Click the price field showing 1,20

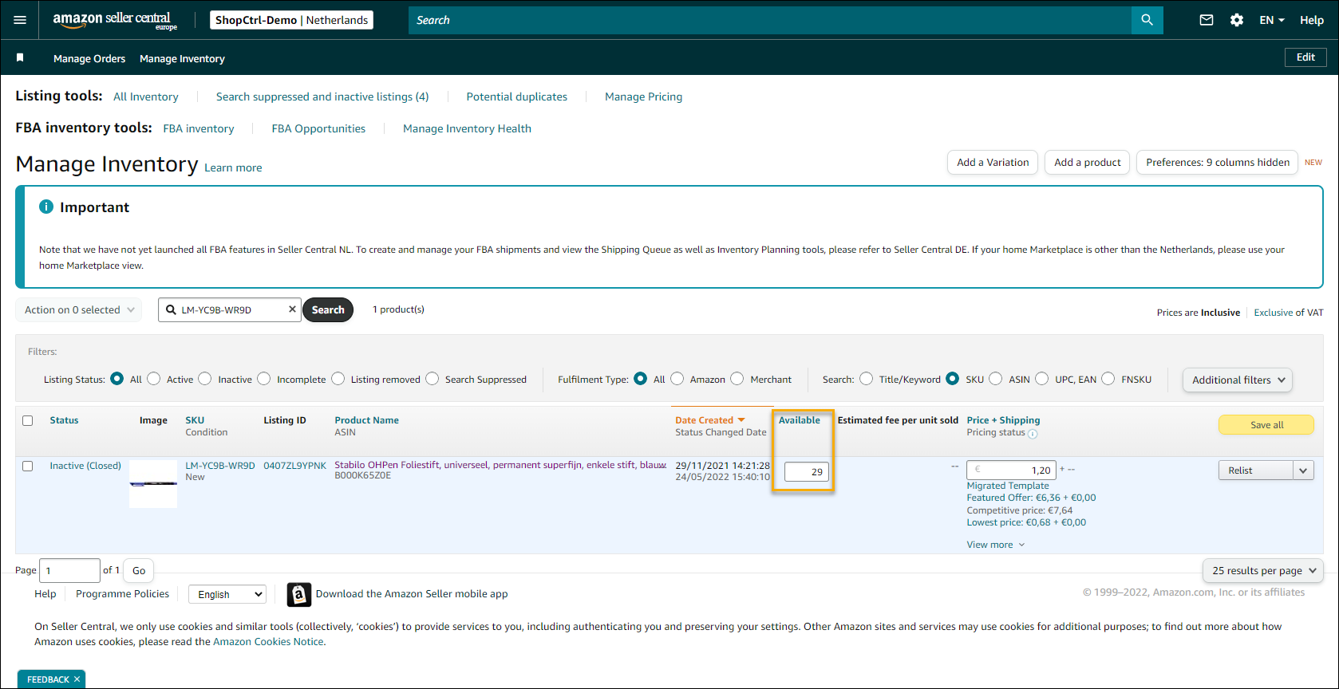point(1011,470)
